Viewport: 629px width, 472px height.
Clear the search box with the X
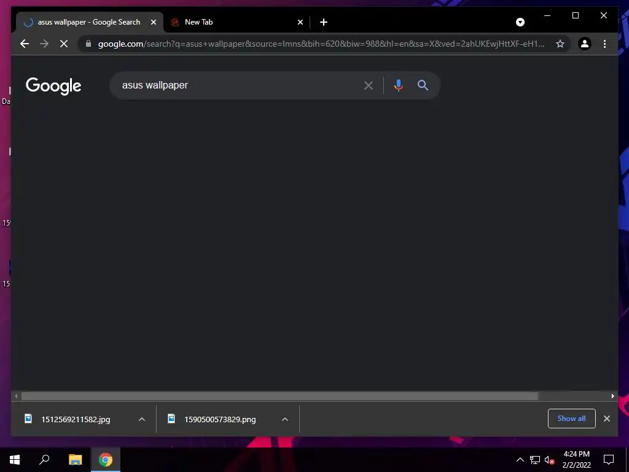[x=369, y=85]
